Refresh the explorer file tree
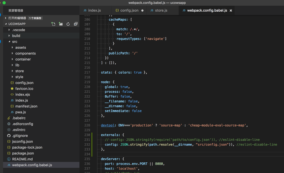 pos(68,24)
